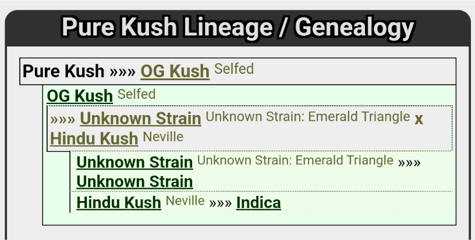Screen dimensions: 475x240
Task: Select the bold black Pure Kush strain name
Action: [63, 71]
